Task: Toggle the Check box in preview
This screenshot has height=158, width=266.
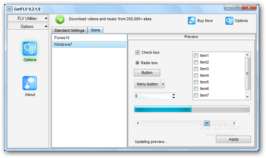Action: (x=137, y=53)
